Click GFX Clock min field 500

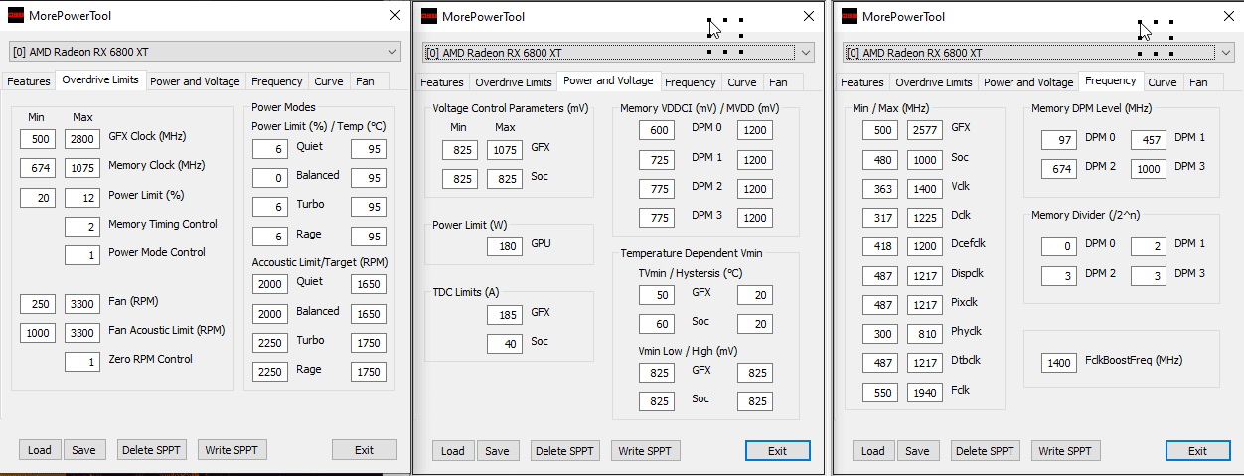pos(37,139)
